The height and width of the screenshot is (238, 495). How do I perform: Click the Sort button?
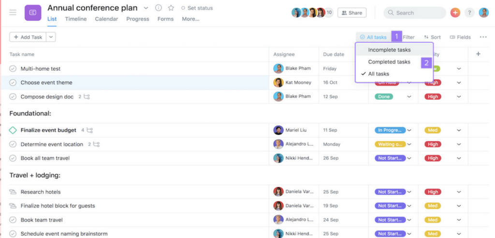point(432,37)
